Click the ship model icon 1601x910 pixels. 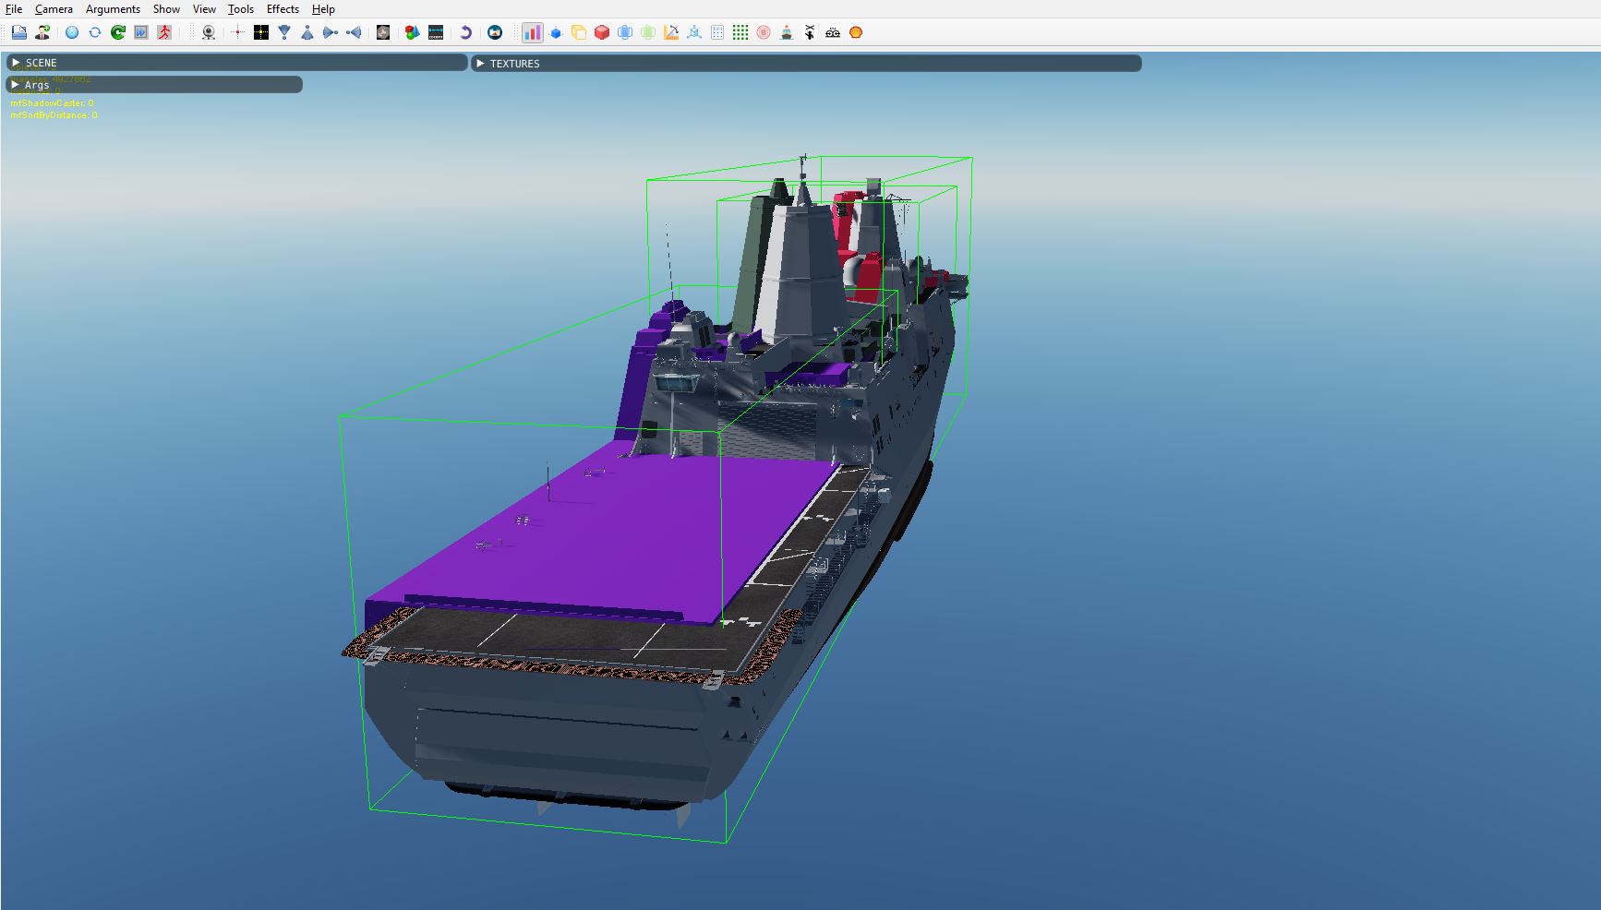coord(787,32)
